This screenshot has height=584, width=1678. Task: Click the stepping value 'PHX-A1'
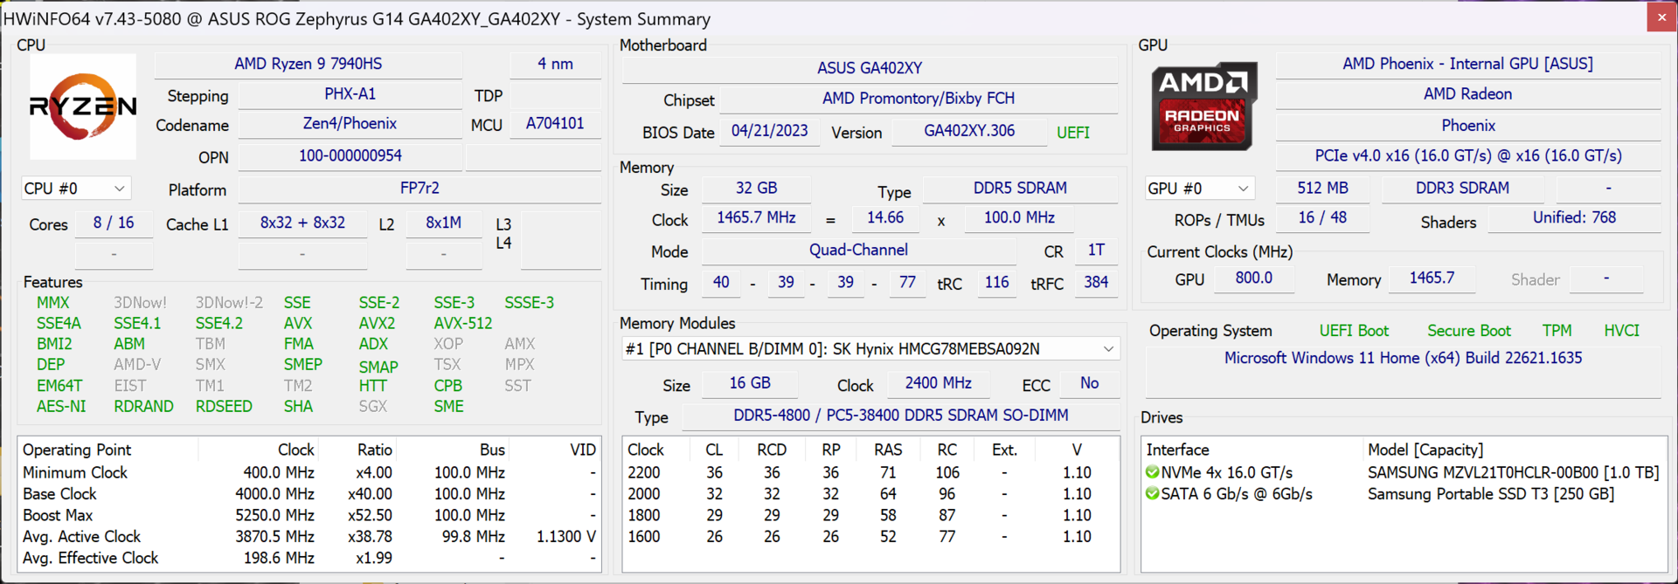(x=350, y=94)
